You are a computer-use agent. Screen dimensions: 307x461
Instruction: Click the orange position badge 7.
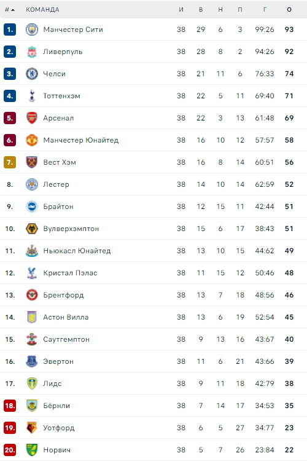coord(10,162)
